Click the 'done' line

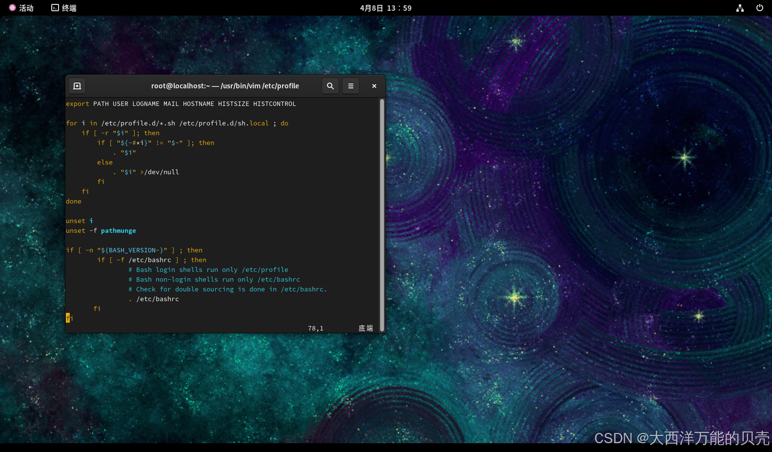coord(74,202)
